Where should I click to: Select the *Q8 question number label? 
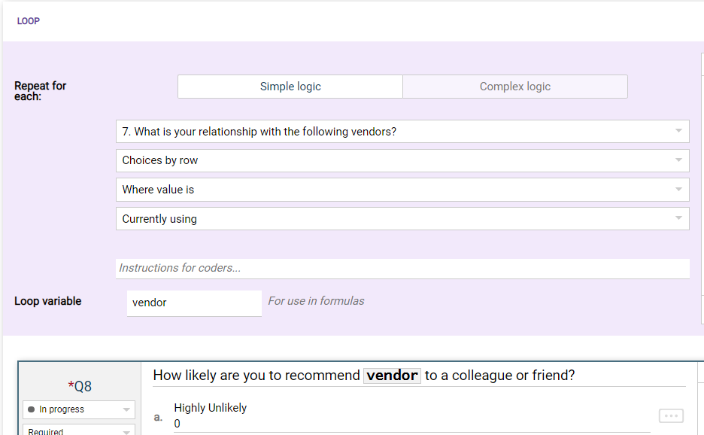[80, 386]
